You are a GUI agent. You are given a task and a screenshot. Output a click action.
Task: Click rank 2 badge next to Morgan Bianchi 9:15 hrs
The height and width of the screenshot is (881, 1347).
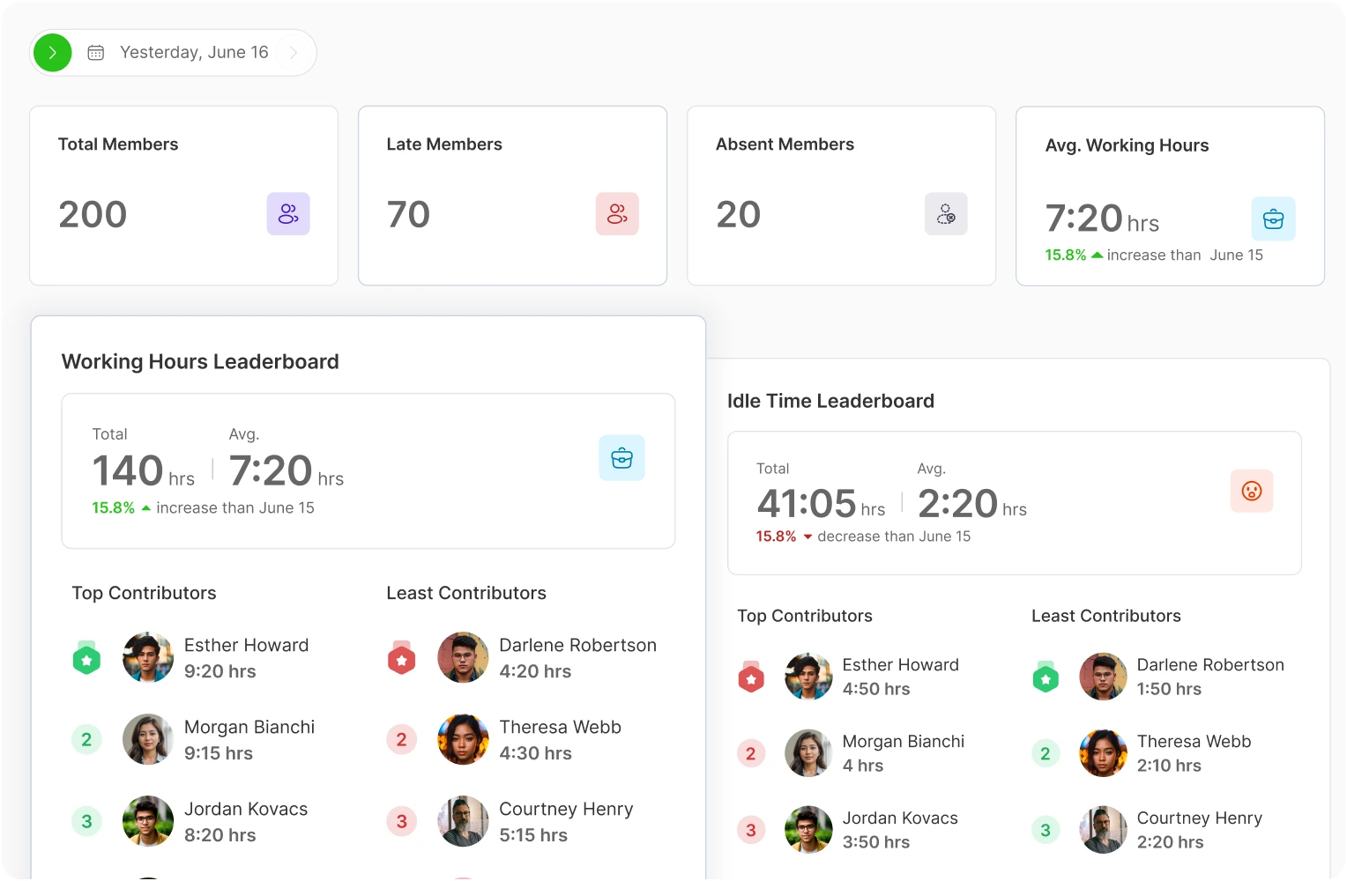[x=86, y=739]
